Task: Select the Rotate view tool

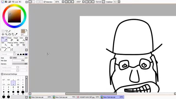Action: click(10, 34)
